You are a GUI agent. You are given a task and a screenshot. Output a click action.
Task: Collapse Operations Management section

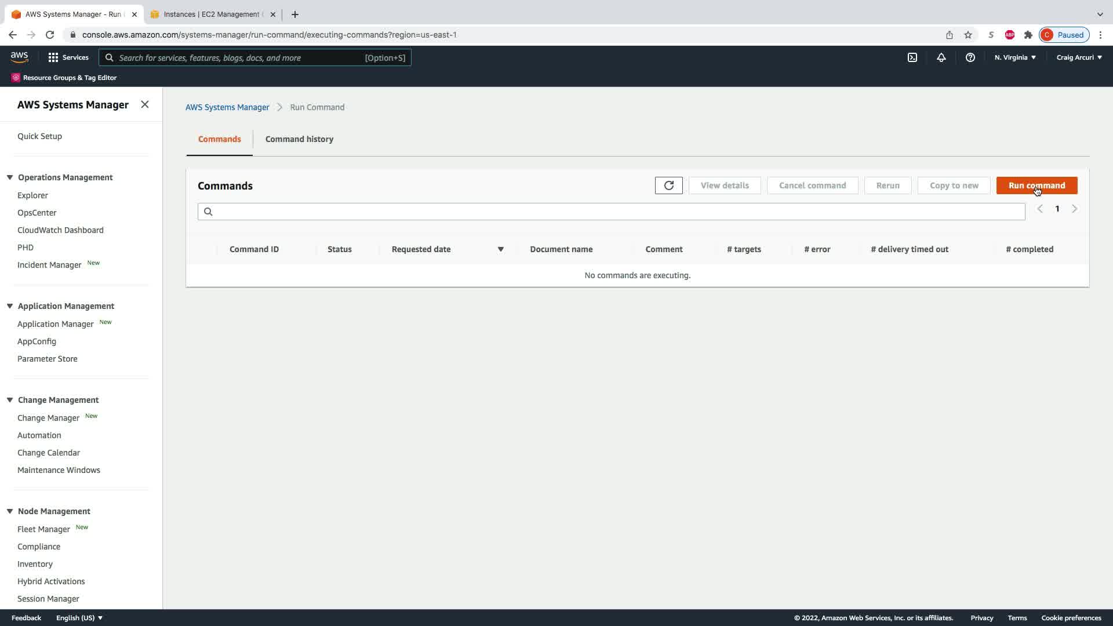tap(10, 177)
